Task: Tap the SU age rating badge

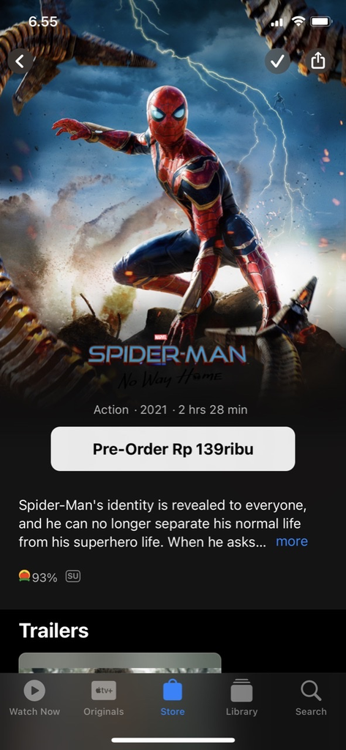Action: click(73, 576)
